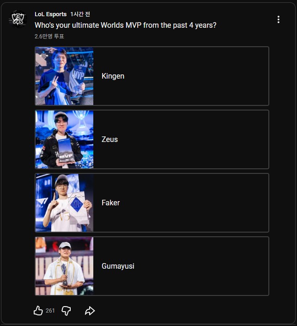Click the LoL Esports channel name
Screen dimensions: 297x326
click(50, 14)
